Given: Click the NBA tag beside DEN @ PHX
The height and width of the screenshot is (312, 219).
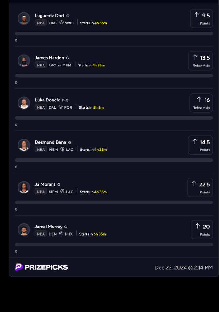Looking at the screenshot, I should [41, 234].
